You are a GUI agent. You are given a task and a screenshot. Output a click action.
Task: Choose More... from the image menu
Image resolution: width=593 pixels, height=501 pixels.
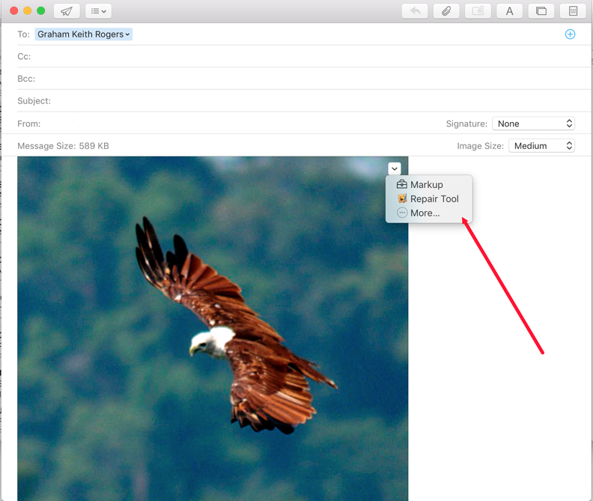pos(429,213)
